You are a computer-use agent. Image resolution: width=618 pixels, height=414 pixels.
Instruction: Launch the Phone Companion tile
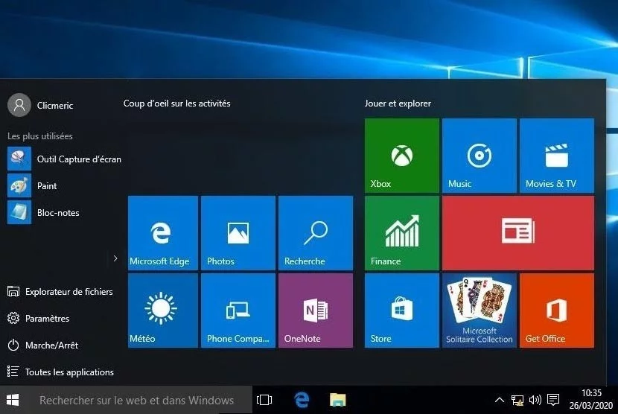238,310
